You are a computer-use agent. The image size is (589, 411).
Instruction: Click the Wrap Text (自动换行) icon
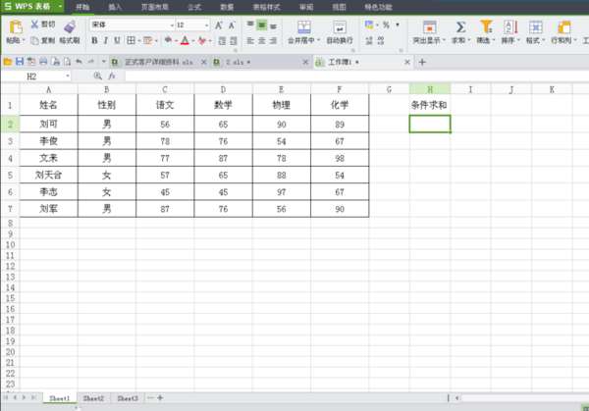coord(340,27)
